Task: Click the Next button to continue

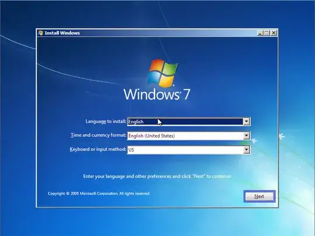Action: (x=260, y=196)
